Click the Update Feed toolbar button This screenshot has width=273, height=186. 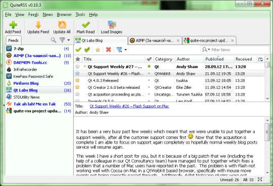(x=38, y=27)
